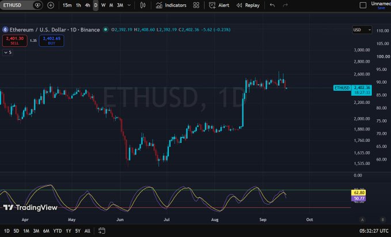Undo the last chart action
This screenshot has height=237, width=391.
tap(272, 5)
